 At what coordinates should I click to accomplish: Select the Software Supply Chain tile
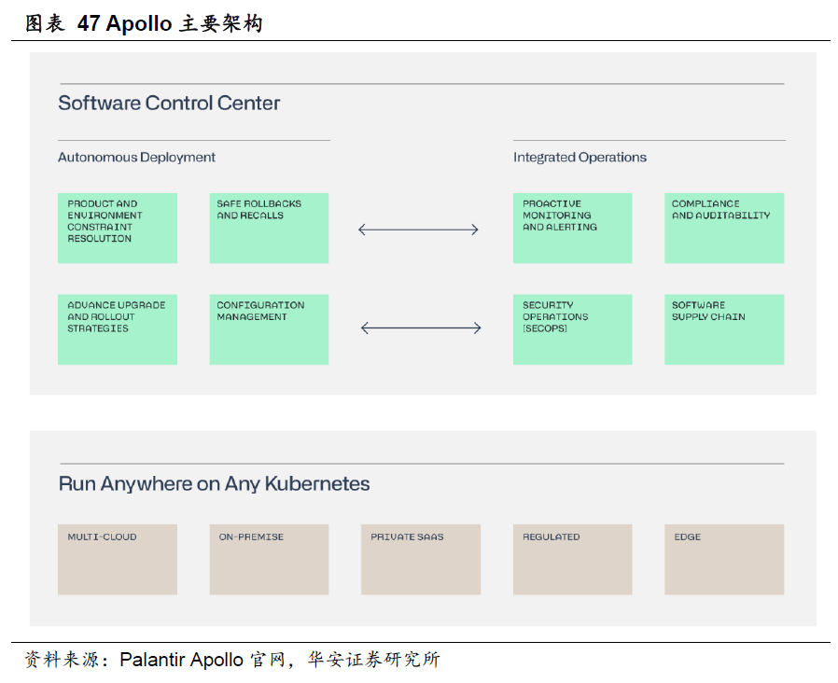point(724,329)
